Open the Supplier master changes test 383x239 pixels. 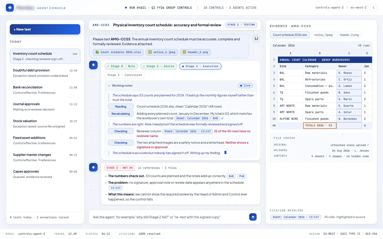point(45,157)
